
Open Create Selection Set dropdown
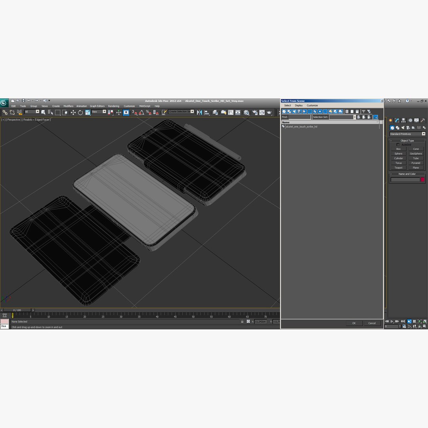[x=181, y=112]
